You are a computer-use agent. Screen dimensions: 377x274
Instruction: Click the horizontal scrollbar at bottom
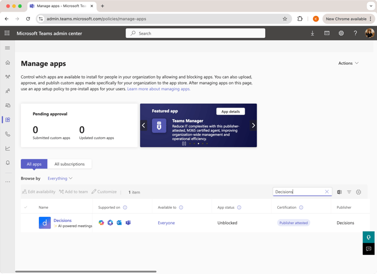coord(86,272)
